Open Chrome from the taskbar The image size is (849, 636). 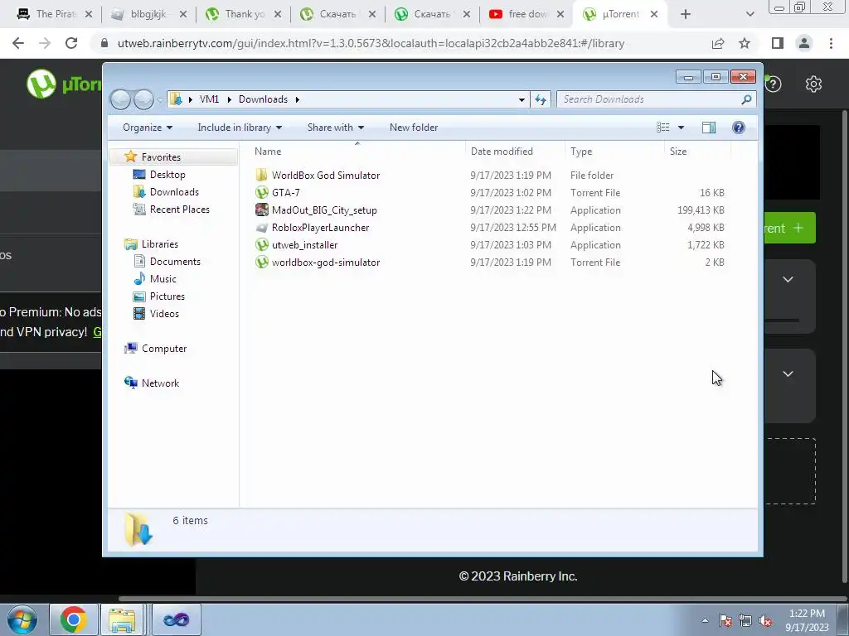coord(74,619)
